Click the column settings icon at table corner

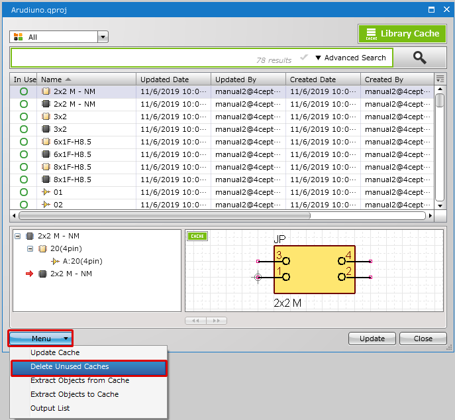point(440,79)
